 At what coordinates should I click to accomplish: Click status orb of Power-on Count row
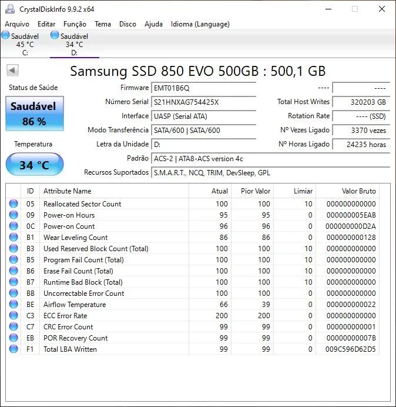coord(14,226)
